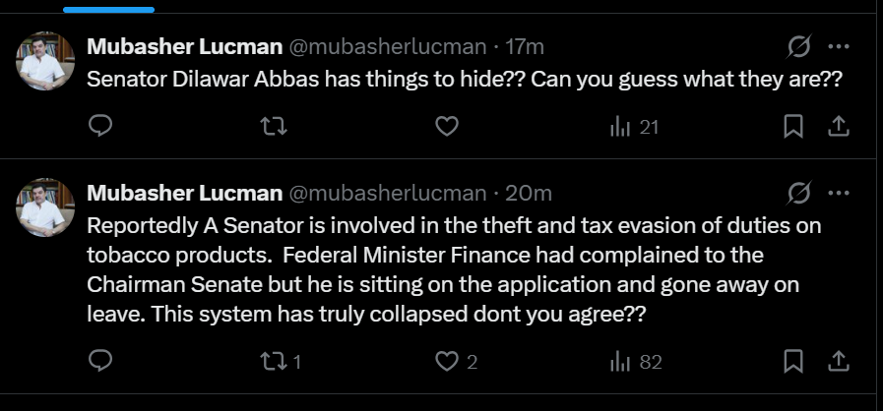Screen dimensions: 883x411
Task: Reply to the tobacco tax evasion tweet
Action: click(x=100, y=361)
